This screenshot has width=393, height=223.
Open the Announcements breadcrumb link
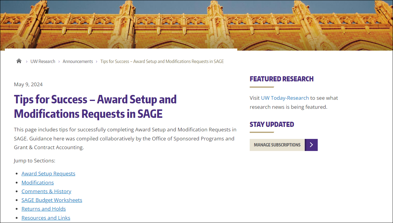click(78, 61)
